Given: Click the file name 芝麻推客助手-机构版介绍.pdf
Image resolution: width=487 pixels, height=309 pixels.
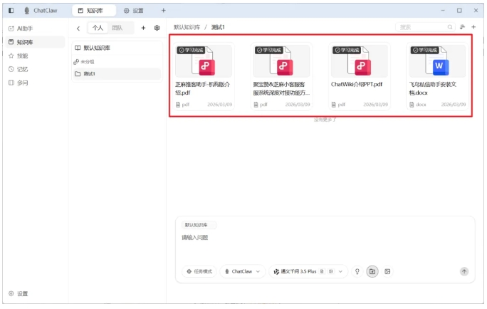Looking at the screenshot, I should [x=202, y=88].
